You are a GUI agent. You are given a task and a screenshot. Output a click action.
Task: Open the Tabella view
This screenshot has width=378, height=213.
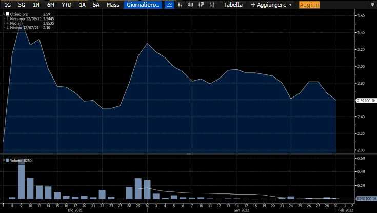pyautogui.click(x=233, y=5)
